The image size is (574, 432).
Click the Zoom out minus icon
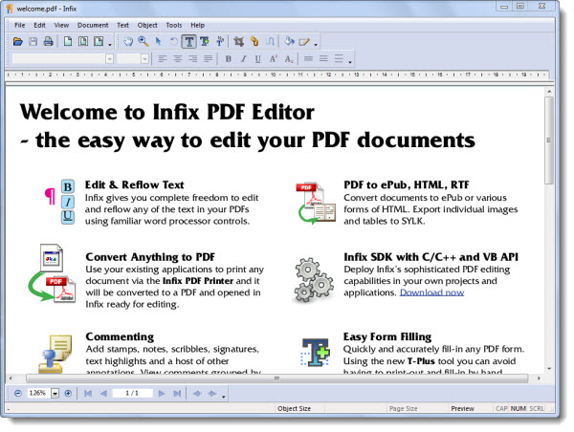tap(18, 394)
